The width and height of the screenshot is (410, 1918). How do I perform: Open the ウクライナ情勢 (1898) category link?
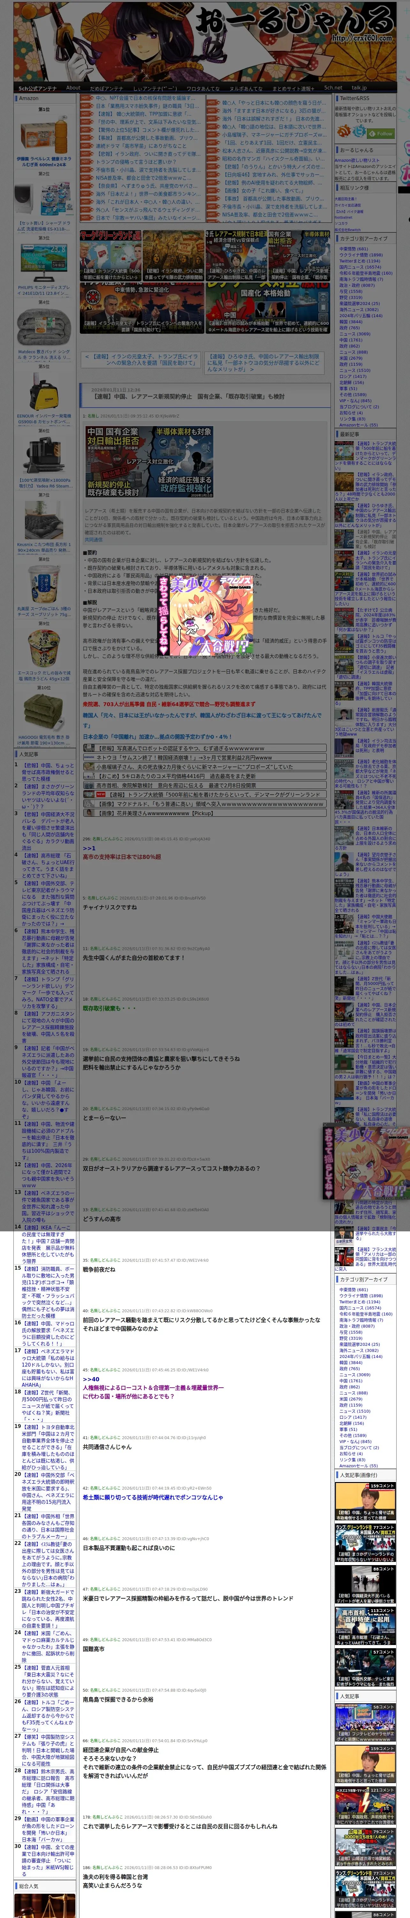(x=360, y=255)
